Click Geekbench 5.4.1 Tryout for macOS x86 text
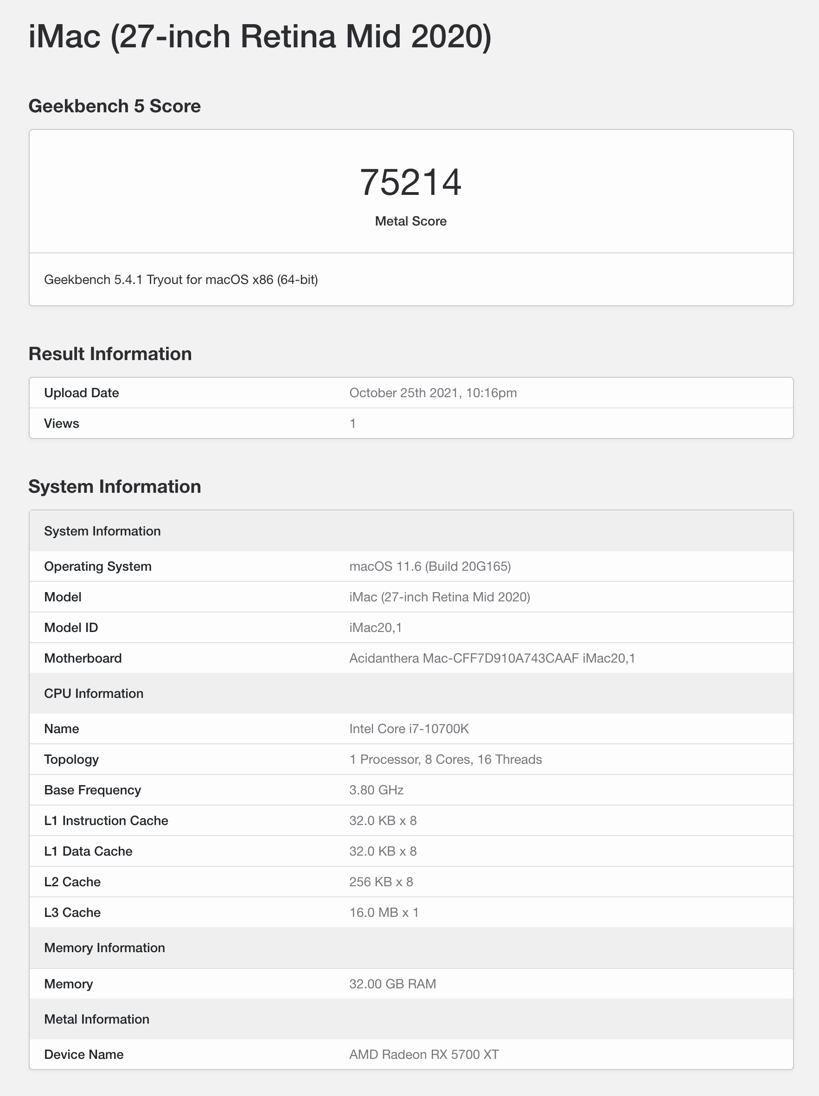 181,279
